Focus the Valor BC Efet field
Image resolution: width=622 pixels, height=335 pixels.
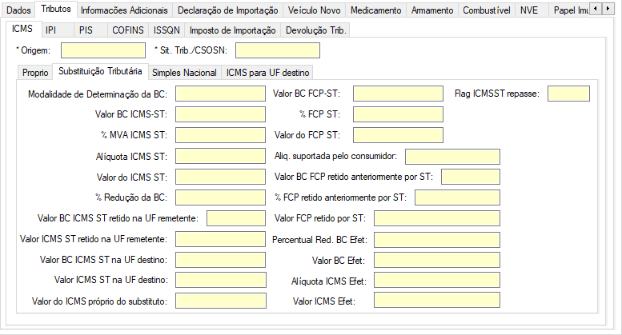tap(437, 260)
